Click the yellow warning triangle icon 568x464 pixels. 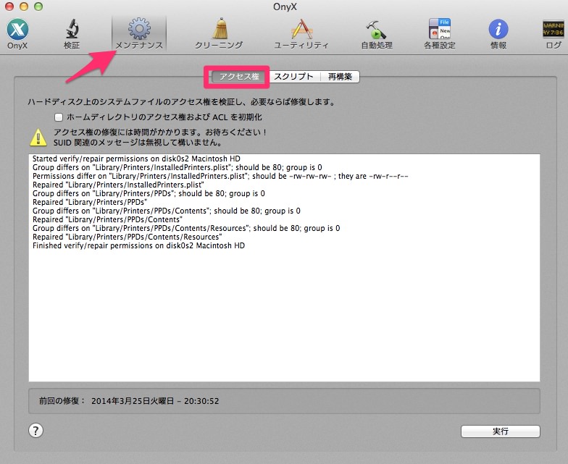click(38, 138)
